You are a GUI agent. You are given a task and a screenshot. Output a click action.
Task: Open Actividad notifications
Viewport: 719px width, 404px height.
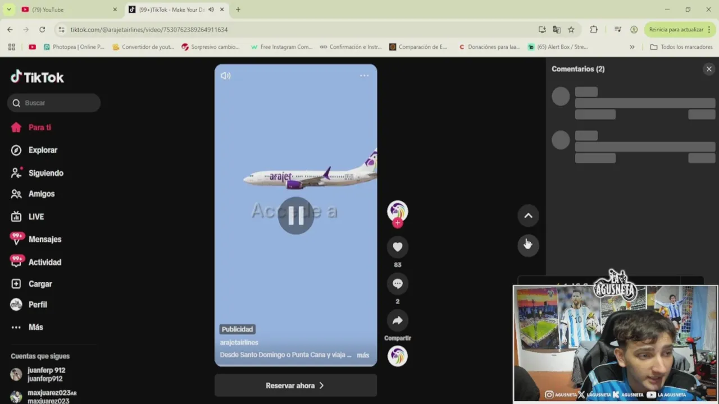tap(36, 262)
